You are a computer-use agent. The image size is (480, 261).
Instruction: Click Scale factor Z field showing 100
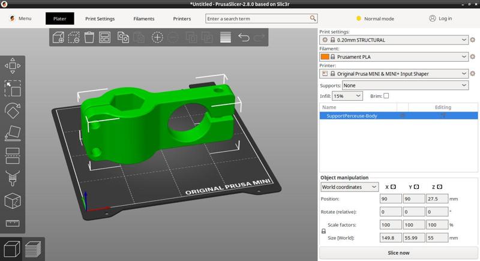click(437, 225)
